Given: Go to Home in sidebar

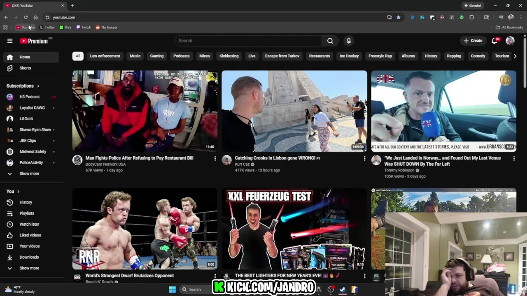Looking at the screenshot, I should pyautogui.click(x=31, y=57).
